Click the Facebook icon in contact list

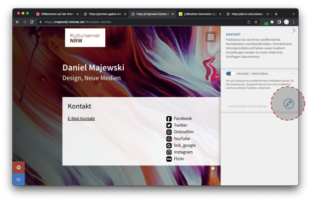pyautogui.click(x=169, y=119)
